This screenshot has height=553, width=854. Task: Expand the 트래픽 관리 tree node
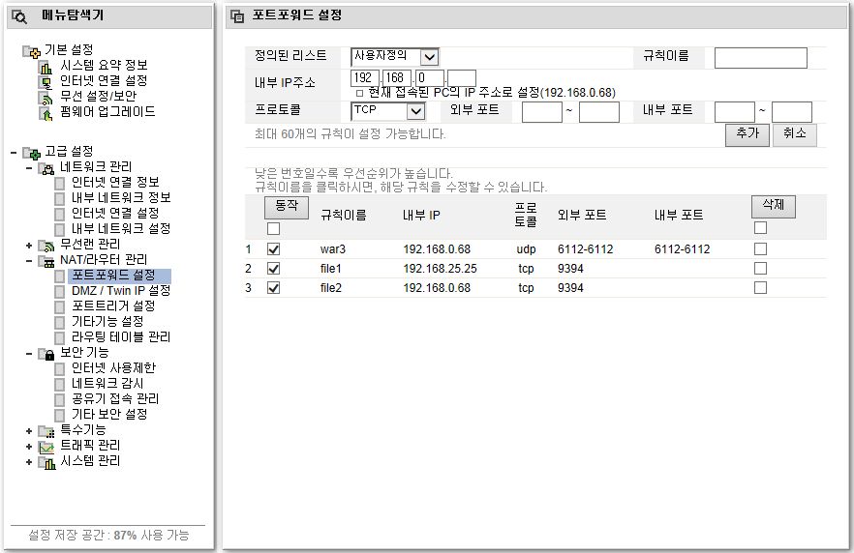[x=29, y=447]
